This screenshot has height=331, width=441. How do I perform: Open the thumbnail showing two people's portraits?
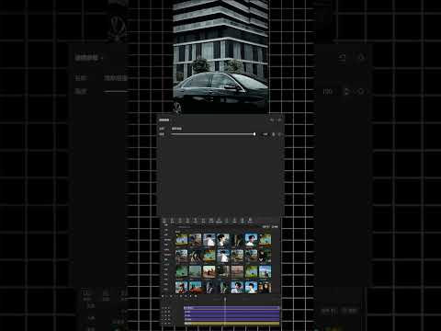click(x=266, y=287)
